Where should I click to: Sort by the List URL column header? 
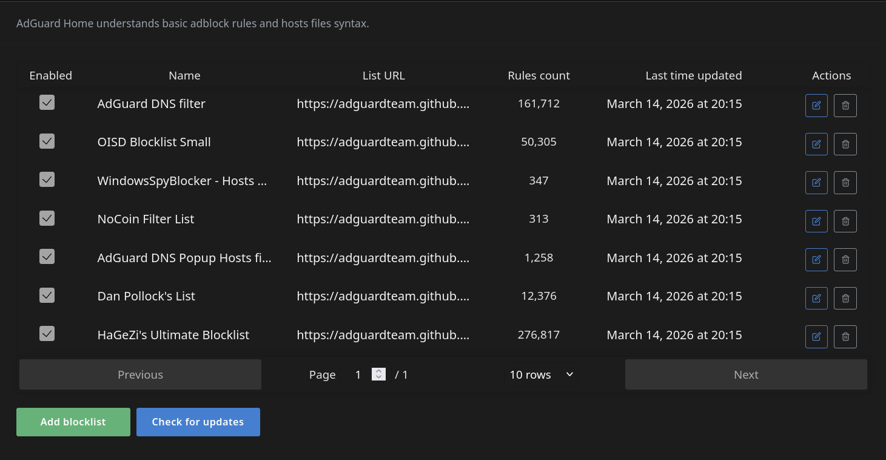click(383, 75)
